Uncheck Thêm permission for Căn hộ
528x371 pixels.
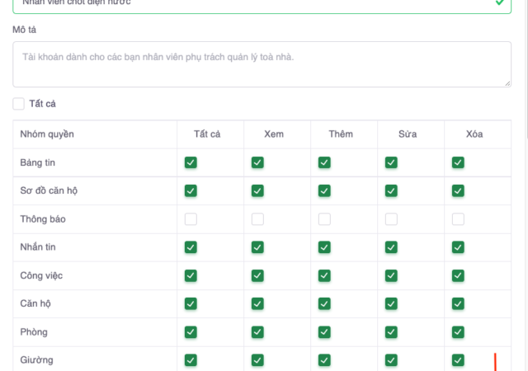point(324,303)
